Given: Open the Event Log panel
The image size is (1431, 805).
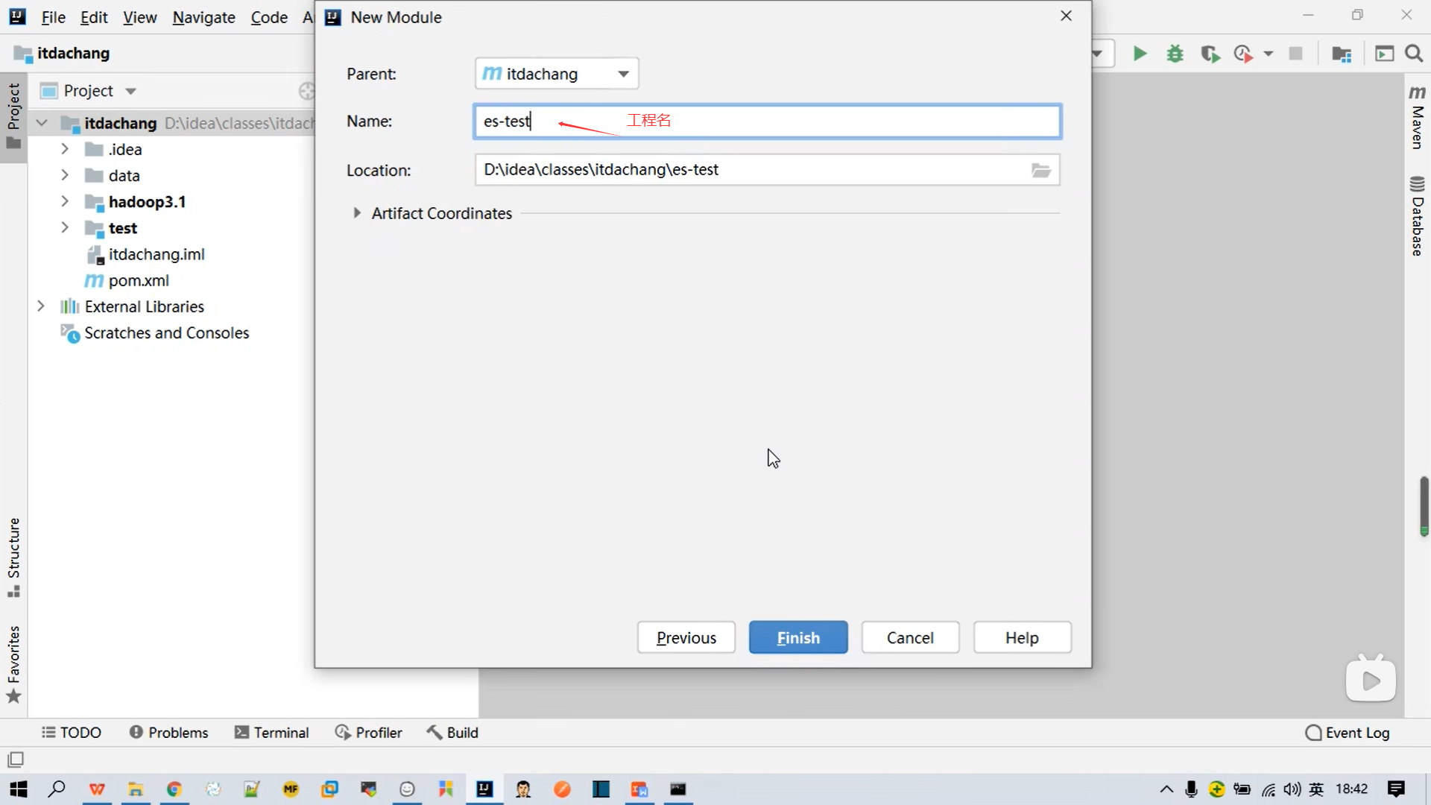Looking at the screenshot, I should [x=1348, y=733].
